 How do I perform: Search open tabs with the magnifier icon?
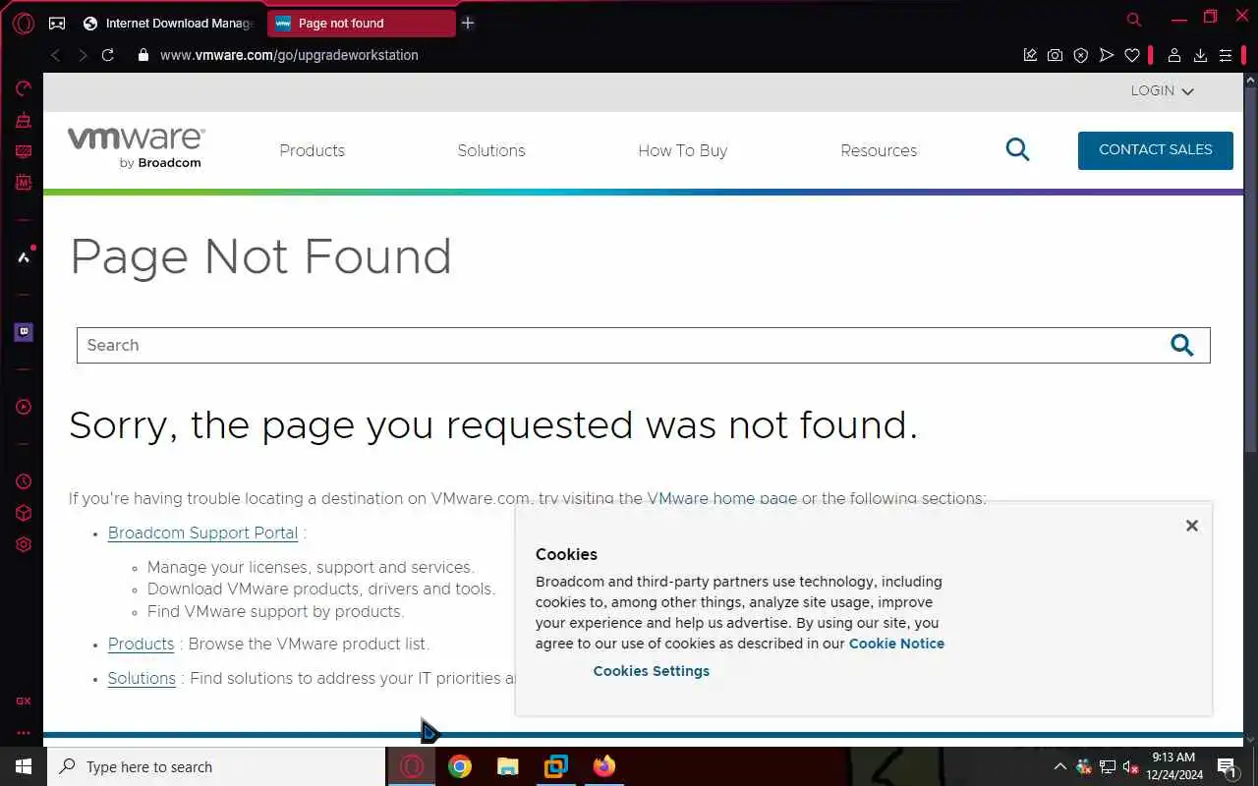tap(1134, 20)
